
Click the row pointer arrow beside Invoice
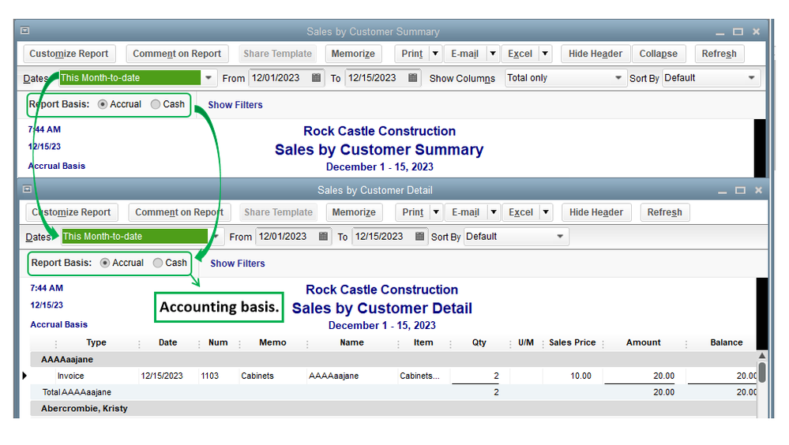[24, 376]
